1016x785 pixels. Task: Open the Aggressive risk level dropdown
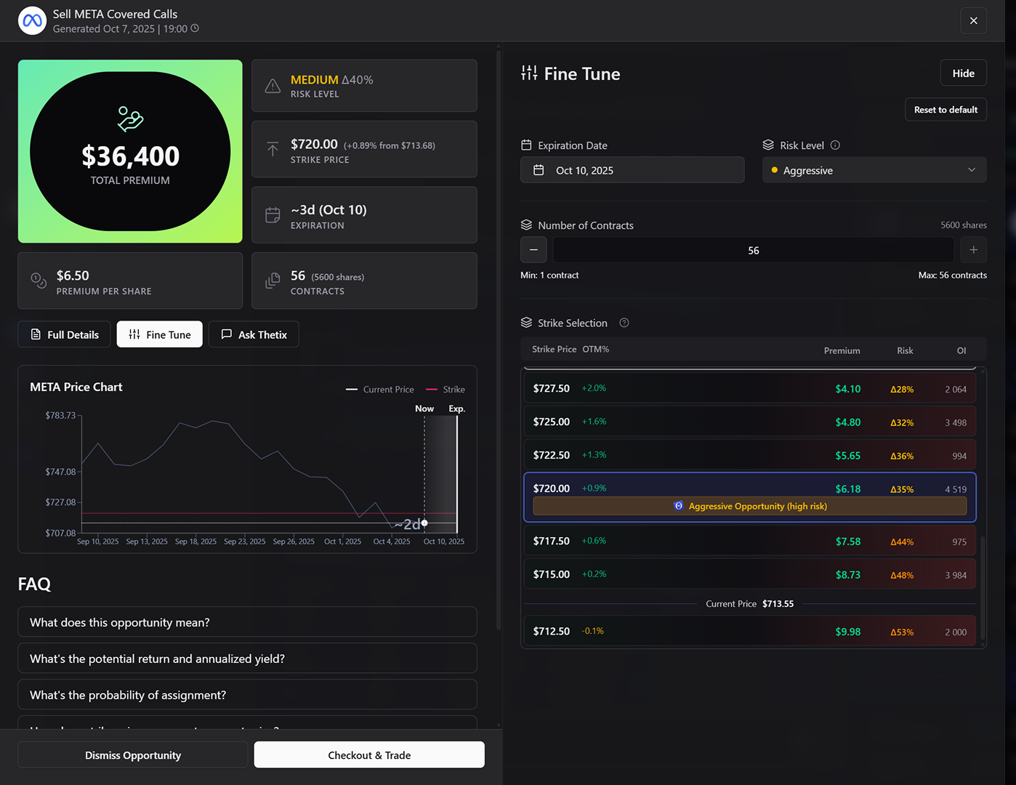(x=874, y=170)
